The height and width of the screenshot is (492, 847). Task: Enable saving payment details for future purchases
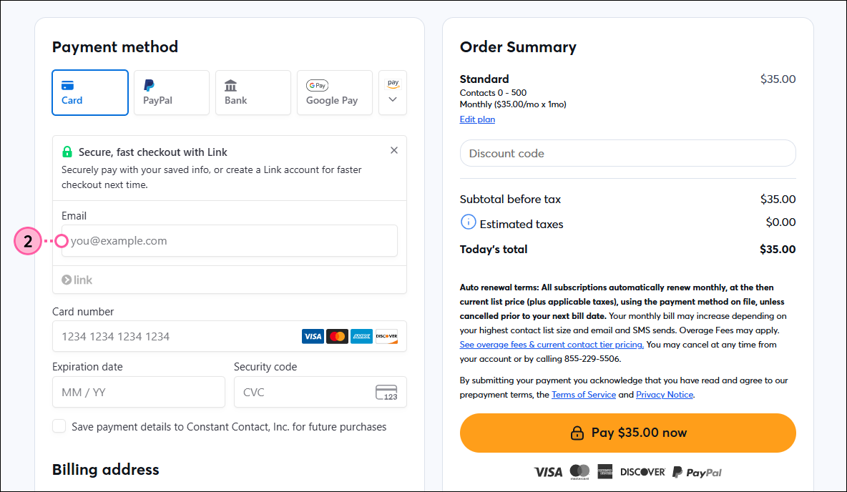(59, 425)
